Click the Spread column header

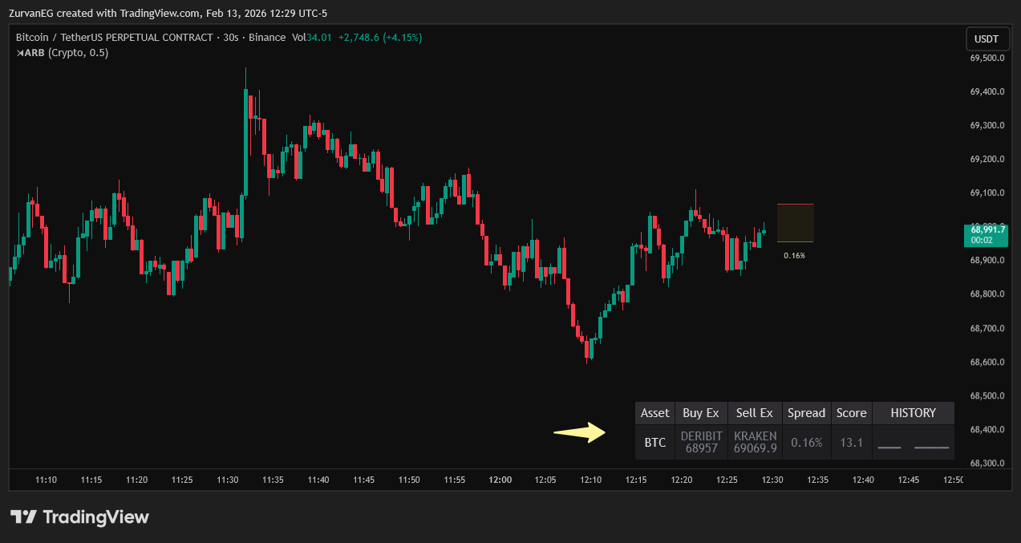click(806, 413)
